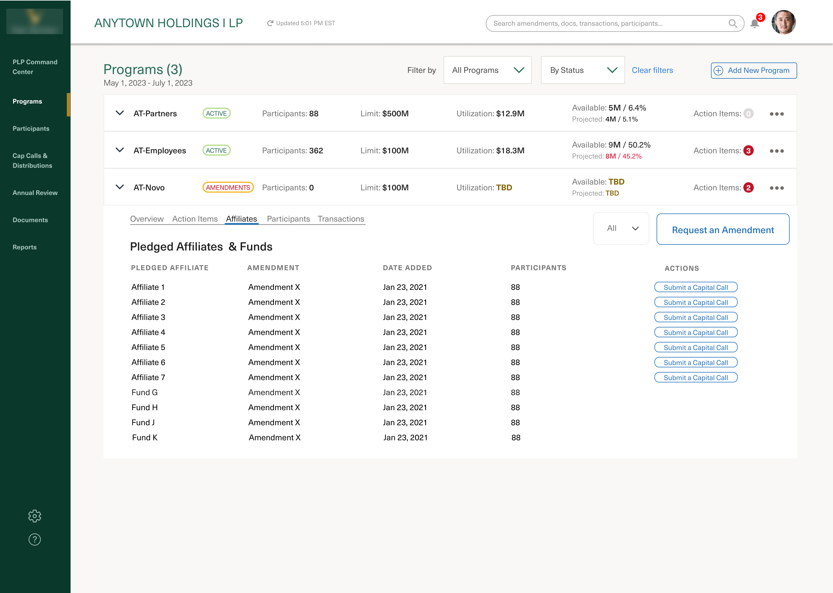
Task: Collapse the AT-Novo program row
Action: pos(120,187)
